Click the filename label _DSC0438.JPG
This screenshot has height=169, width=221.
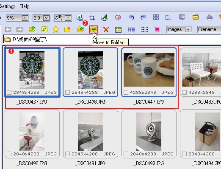tap(90, 102)
